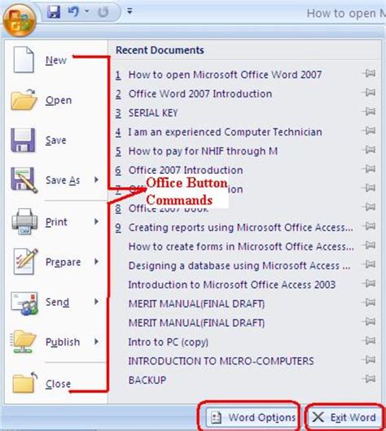Open the Undo history dropdown arrow

86,11
